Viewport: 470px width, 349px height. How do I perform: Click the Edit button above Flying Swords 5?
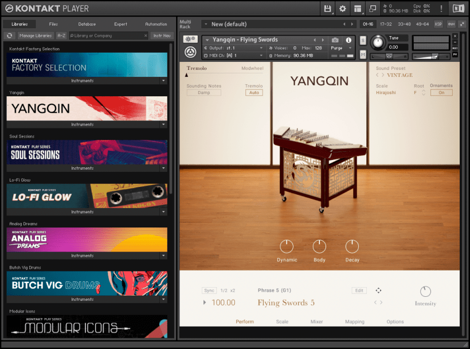pyautogui.click(x=359, y=291)
